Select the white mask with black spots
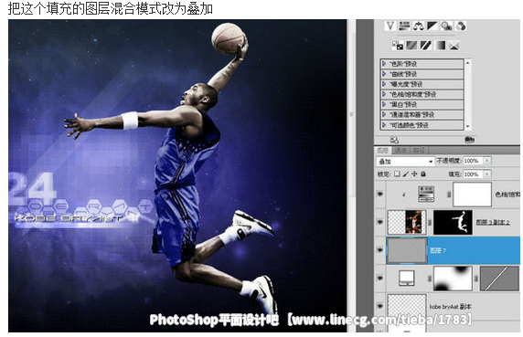523x337 pixels. [453, 279]
